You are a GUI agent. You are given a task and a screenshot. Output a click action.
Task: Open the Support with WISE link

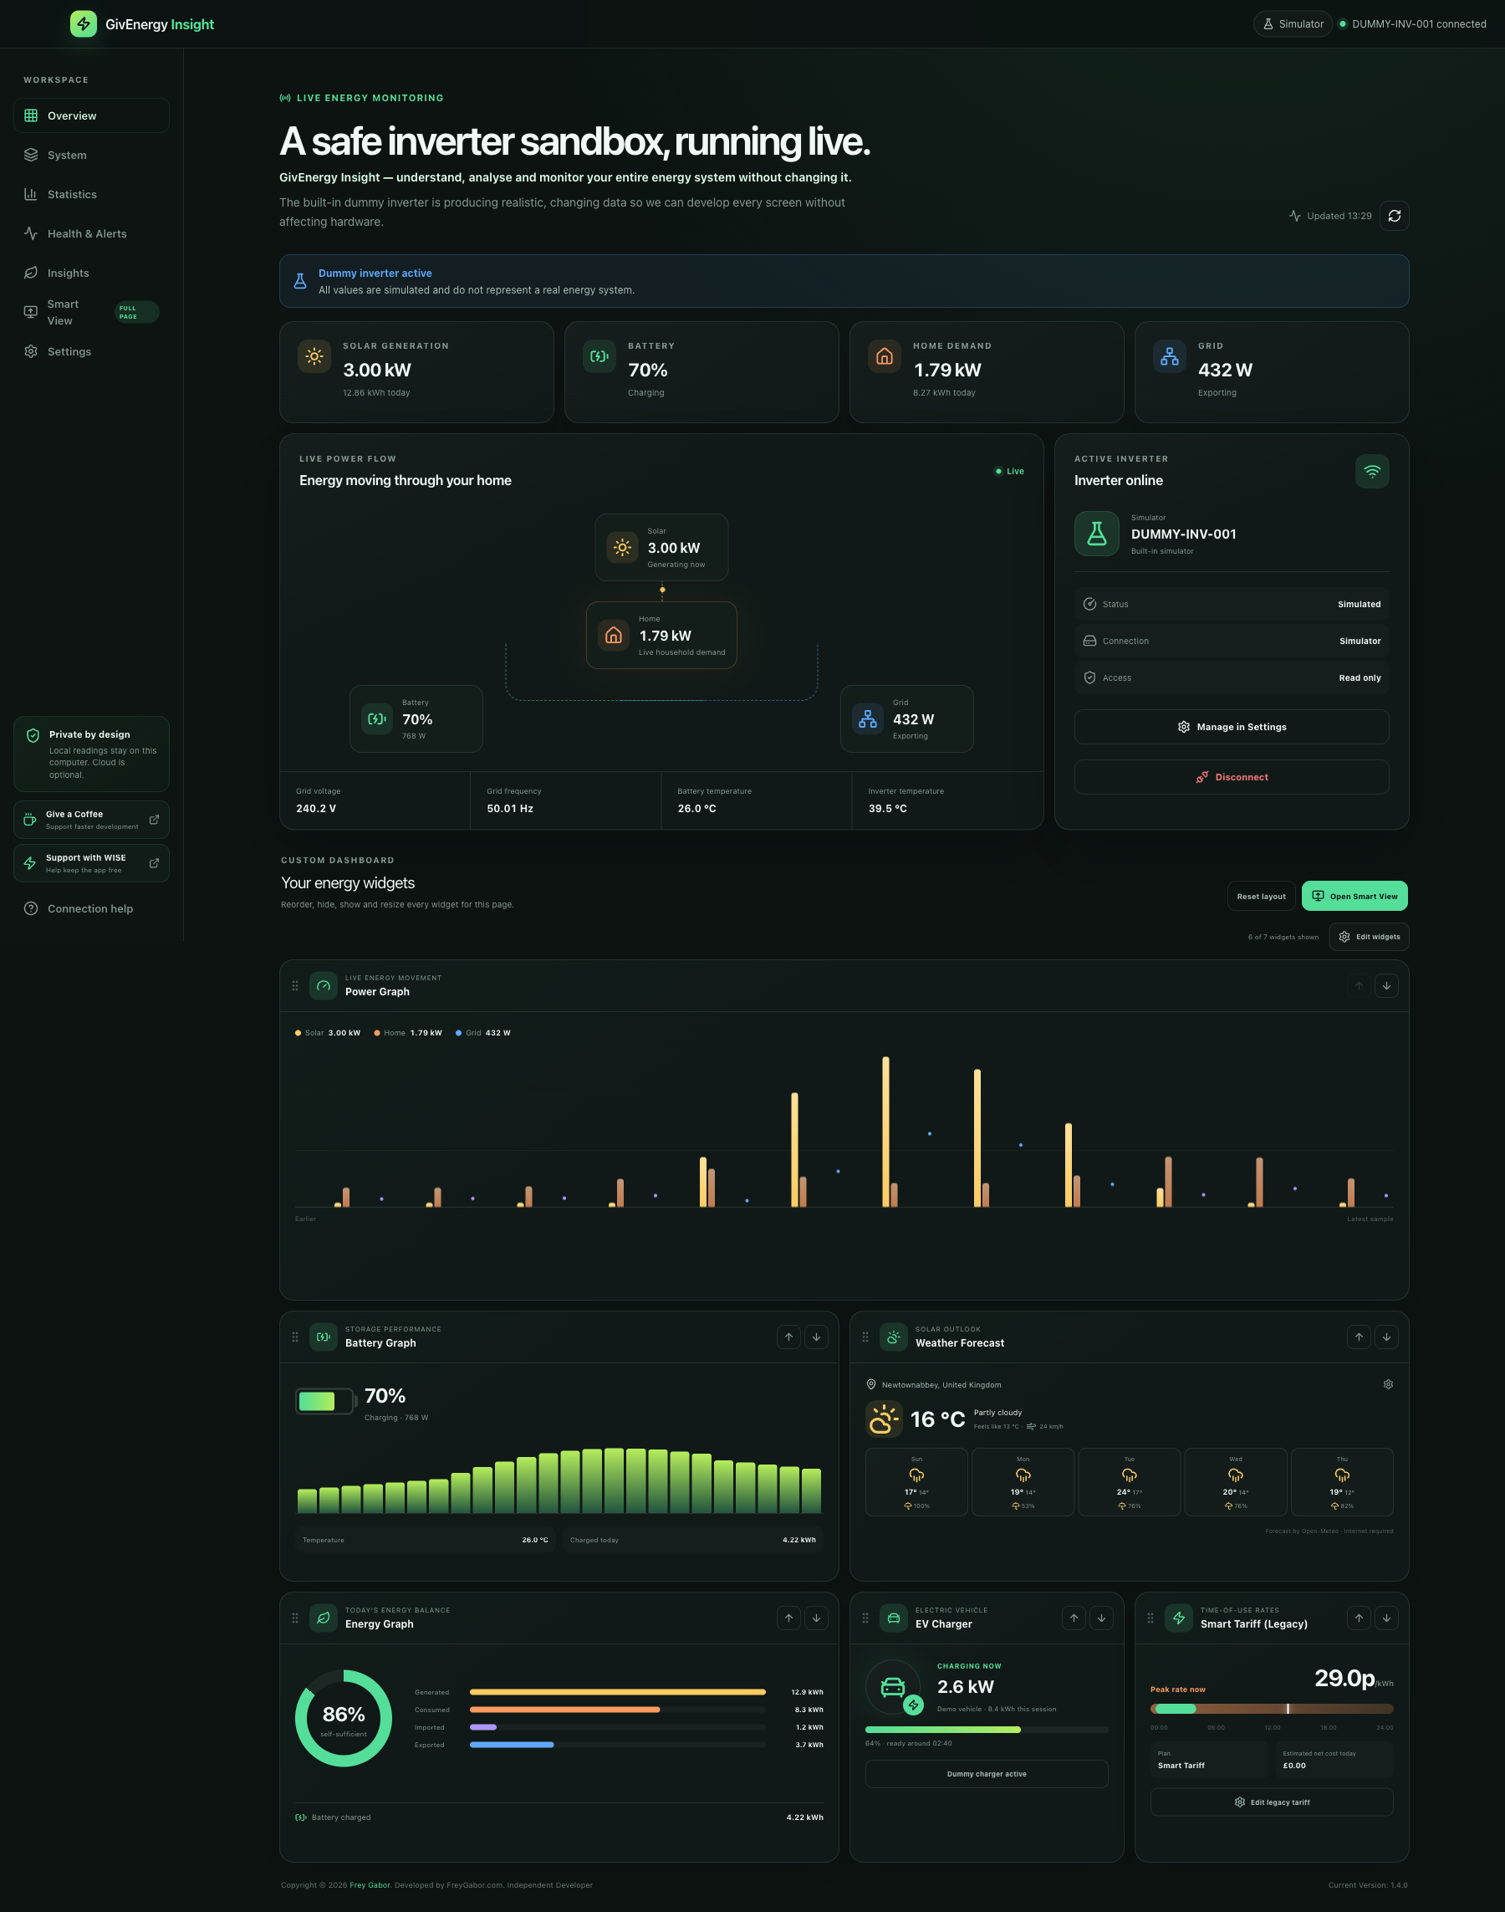pos(92,863)
